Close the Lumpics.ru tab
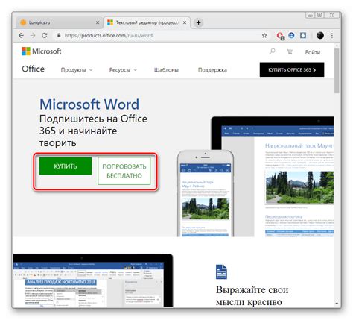The image size is (353, 320). 98,22
